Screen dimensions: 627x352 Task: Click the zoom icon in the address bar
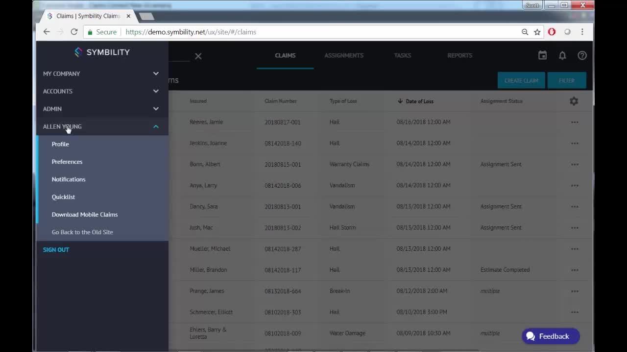(525, 32)
